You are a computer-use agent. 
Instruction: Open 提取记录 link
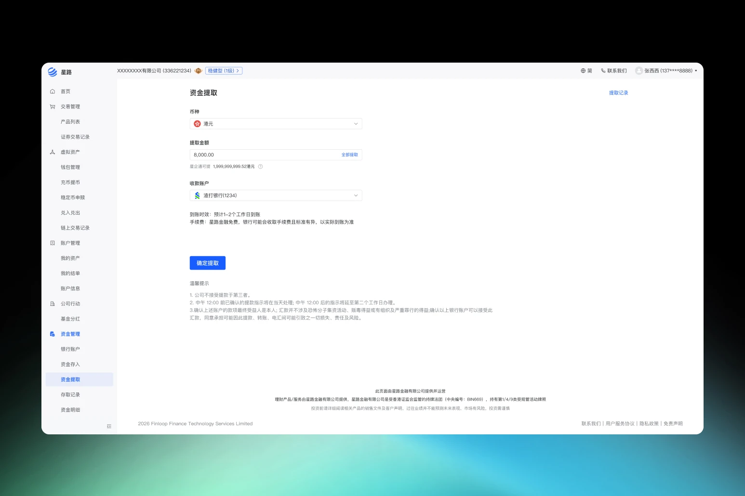click(x=619, y=93)
